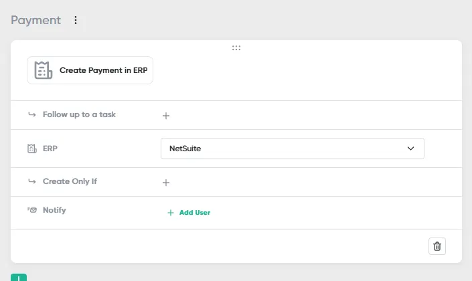This screenshot has width=472, height=281.
Task: Click the Create Payment in ERP button
Action: (x=90, y=70)
